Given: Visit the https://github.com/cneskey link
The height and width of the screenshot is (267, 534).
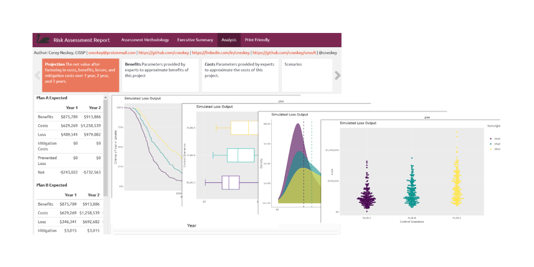Looking at the screenshot, I should click(x=164, y=53).
